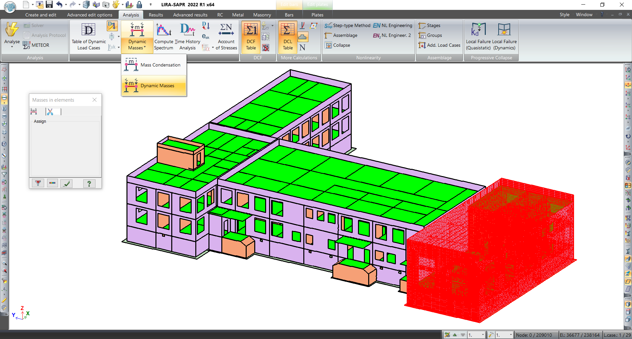Image resolution: width=632 pixels, height=339 pixels.
Task: Switch to the scissors delete tab
Action: point(50,112)
